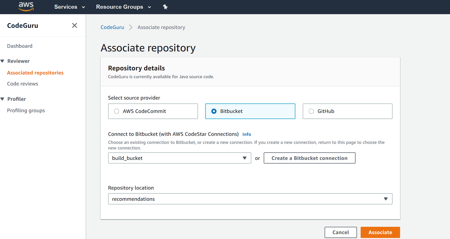Open the build_bucket connection dropdown

tap(179, 158)
